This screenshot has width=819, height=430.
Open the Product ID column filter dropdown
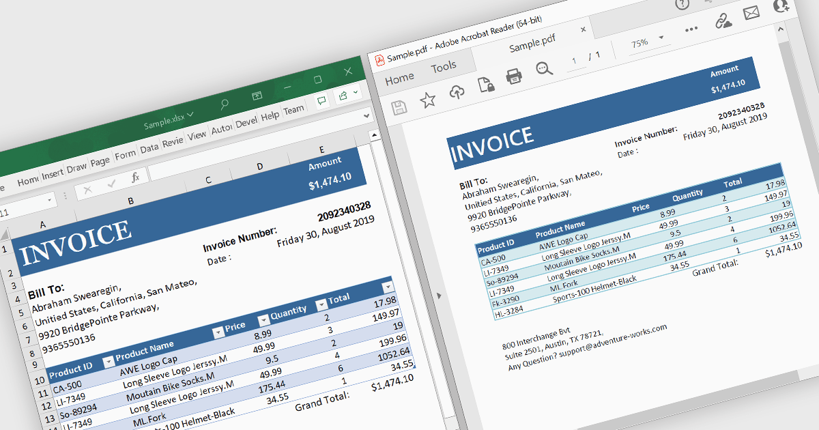108,361
